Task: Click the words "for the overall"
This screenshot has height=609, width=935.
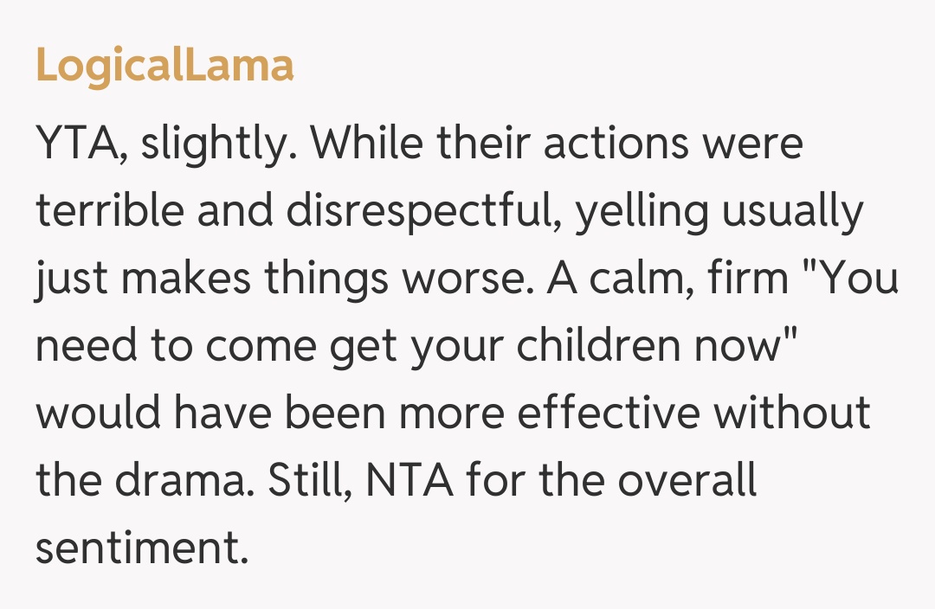Action: pos(613,481)
